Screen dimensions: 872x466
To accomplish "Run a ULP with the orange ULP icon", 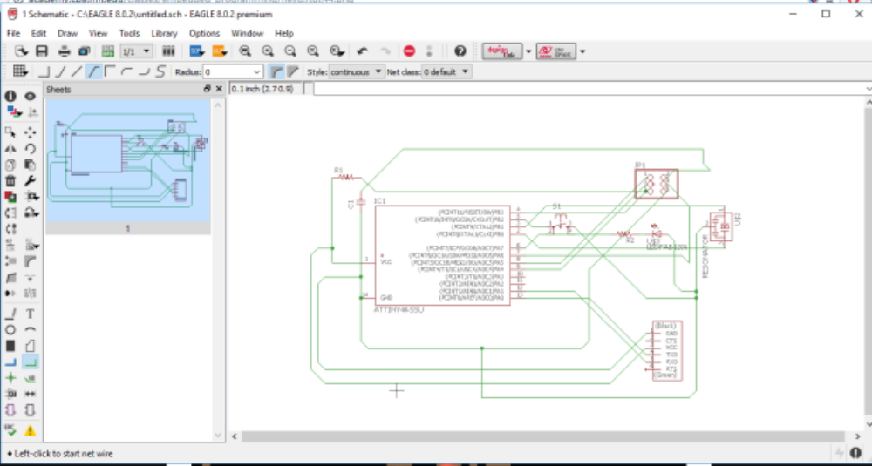I will [219, 51].
